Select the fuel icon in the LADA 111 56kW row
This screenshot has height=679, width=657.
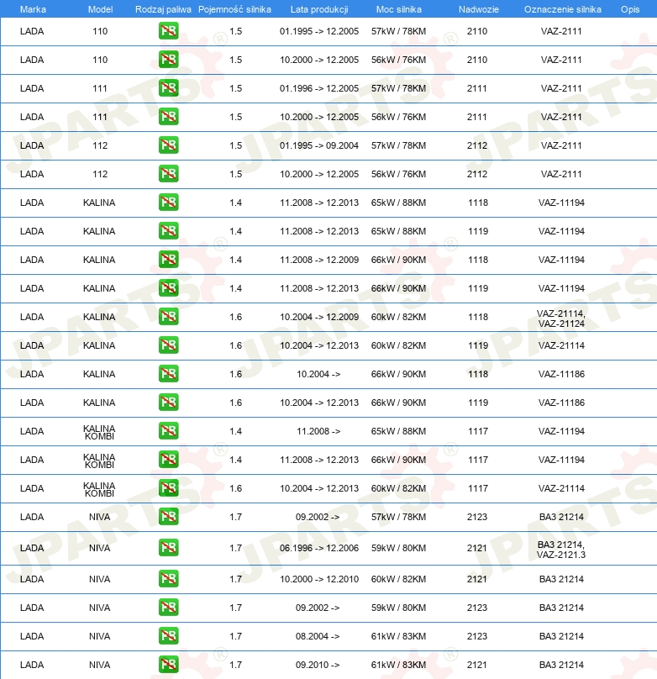(168, 117)
